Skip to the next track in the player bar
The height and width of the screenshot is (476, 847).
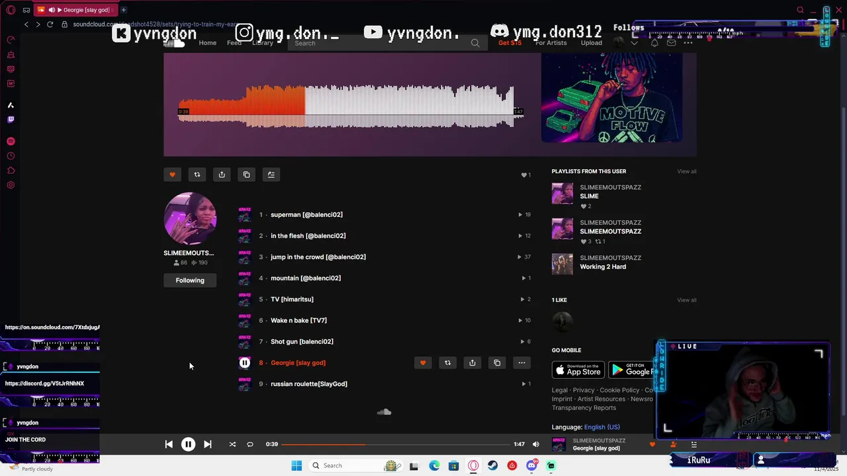(207, 444)
